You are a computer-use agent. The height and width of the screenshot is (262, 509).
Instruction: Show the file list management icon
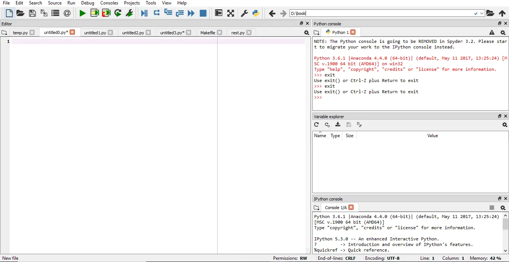(x=56, y=13)
